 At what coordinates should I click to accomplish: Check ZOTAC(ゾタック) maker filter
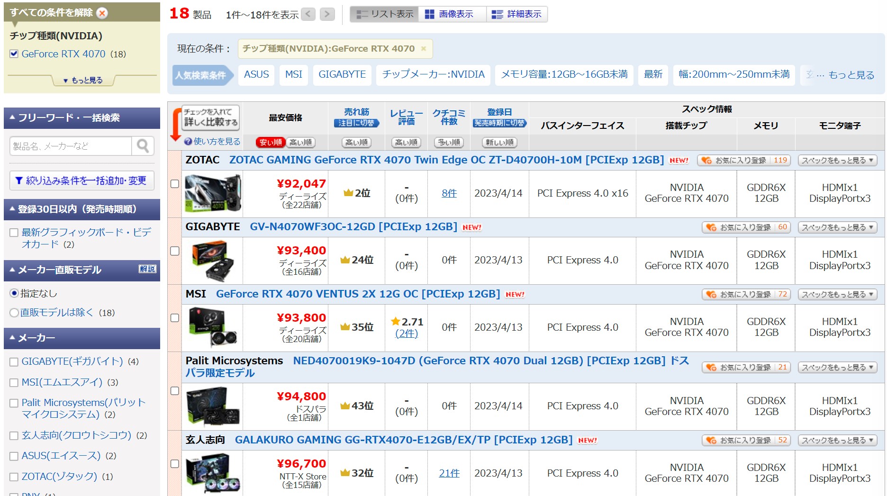pos(14,477)
